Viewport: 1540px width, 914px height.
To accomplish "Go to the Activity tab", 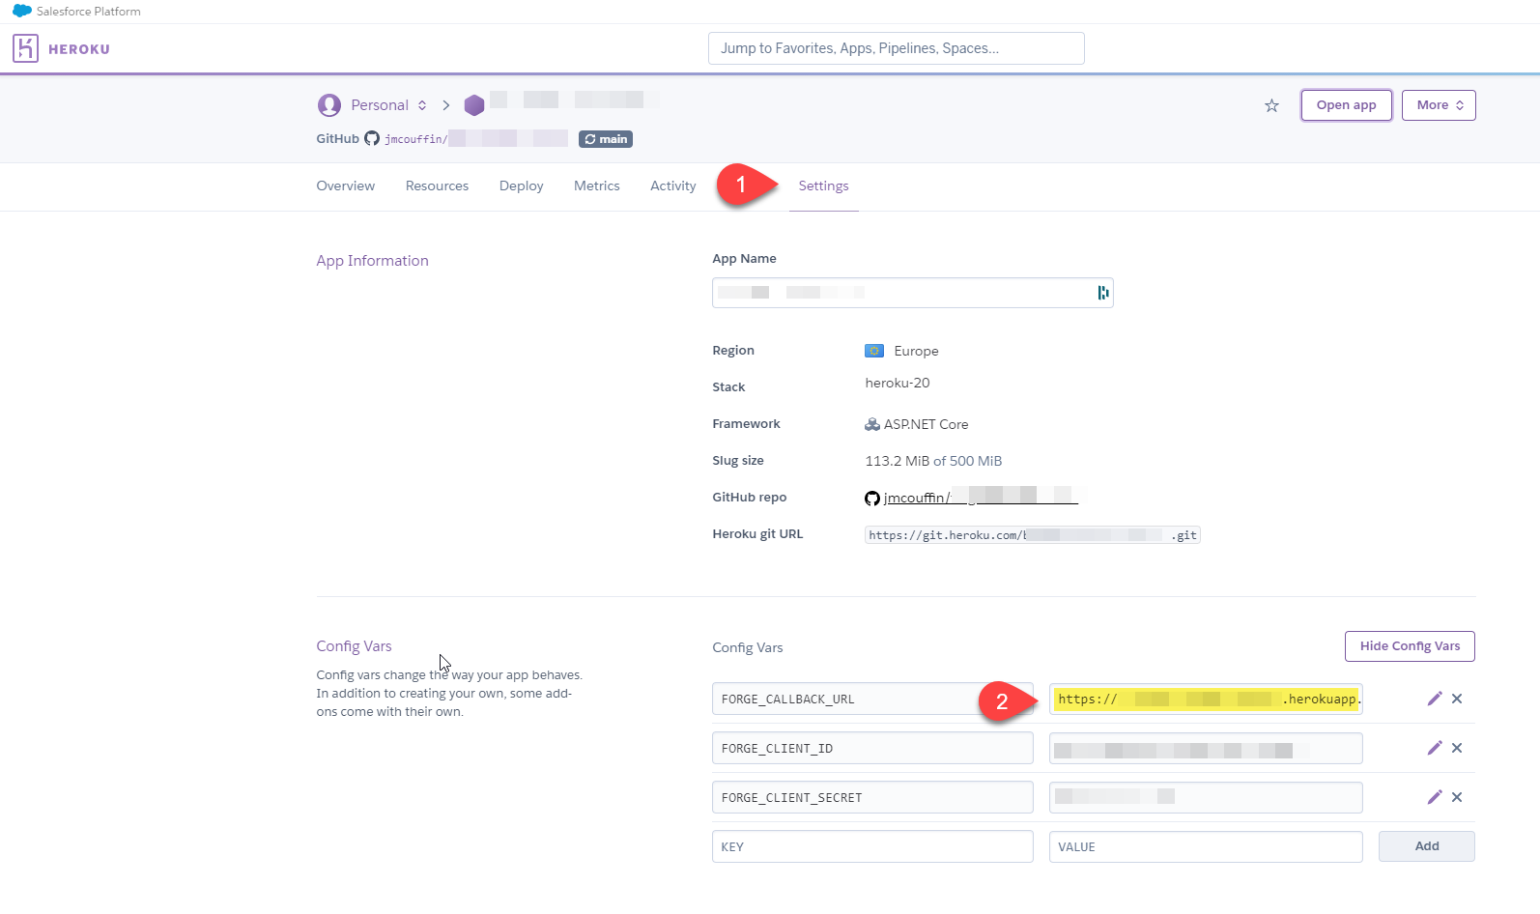I will tap(673, 186).
